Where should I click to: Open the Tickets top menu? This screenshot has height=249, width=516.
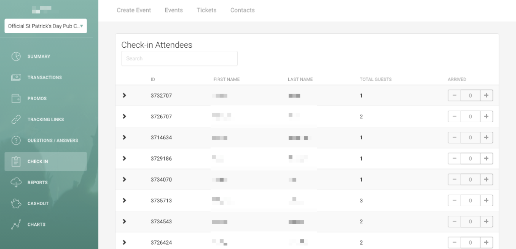[207, 10]
